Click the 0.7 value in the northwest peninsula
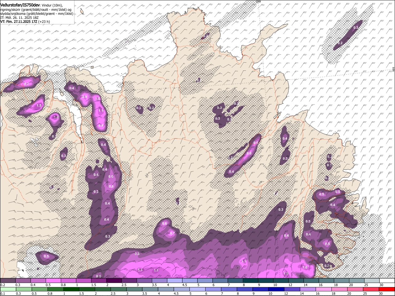Image resolution: width=395 pixels, height=296 pixels. point(26,84)
